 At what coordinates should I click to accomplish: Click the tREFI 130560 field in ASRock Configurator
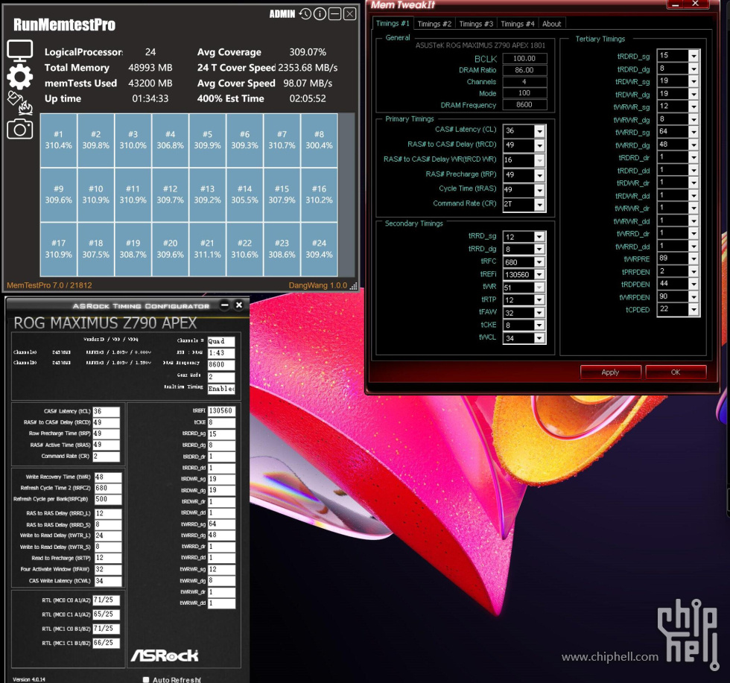221,410
